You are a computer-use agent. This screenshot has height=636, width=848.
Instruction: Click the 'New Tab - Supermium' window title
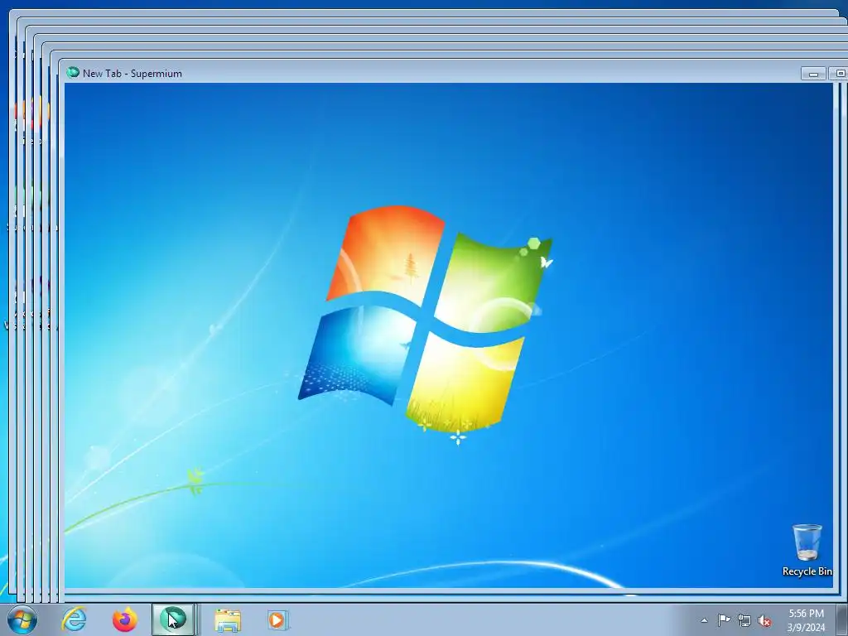coord(132,74)
